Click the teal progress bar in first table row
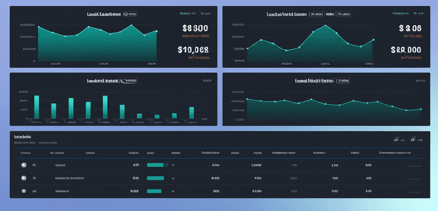Image resolution: width=438 pixels, height=211 pixels. click(156, 165)
